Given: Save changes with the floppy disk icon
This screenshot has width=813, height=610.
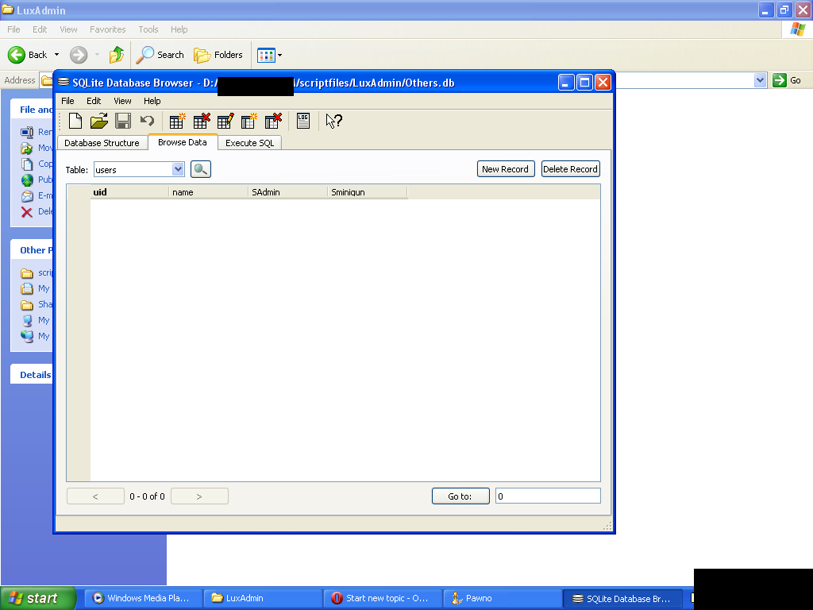Looking at the screenshot, I should pos(123,121).
